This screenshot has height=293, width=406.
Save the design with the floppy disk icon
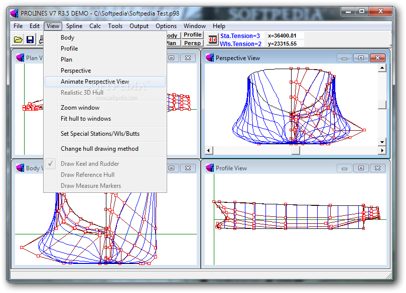(30, 40)
